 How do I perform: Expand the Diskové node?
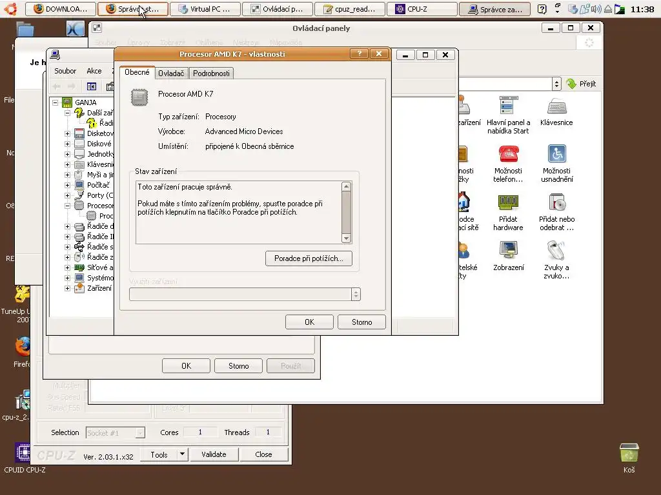coord(67,144)
